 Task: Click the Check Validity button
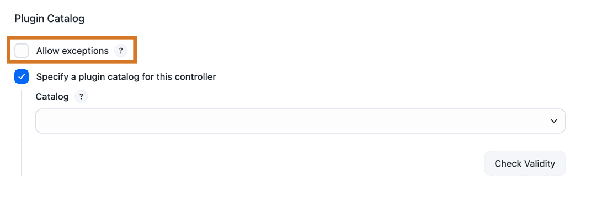click(525, 163)
